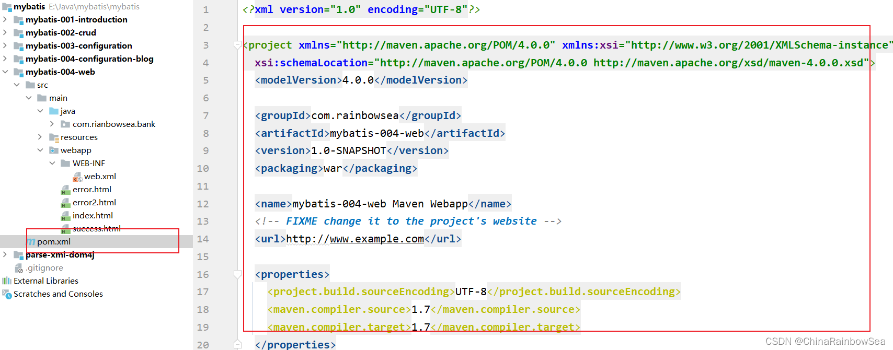The image size is (893, 350).
Task: Click the web.xml file icon
Action: (77, 177)
